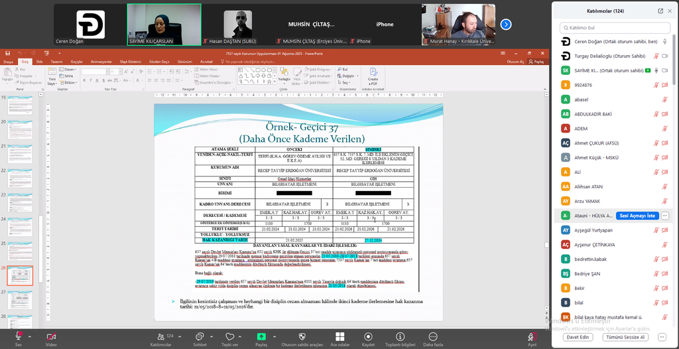Select slide 20 thumbnail in PowerPoint
Image resolution: width=679 pixels, height=349 pixels.
[19, 129]
